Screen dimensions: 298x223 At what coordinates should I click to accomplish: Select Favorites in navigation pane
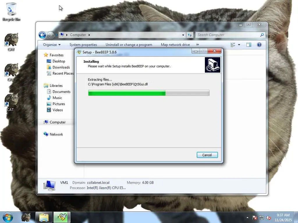pos(57,55)
